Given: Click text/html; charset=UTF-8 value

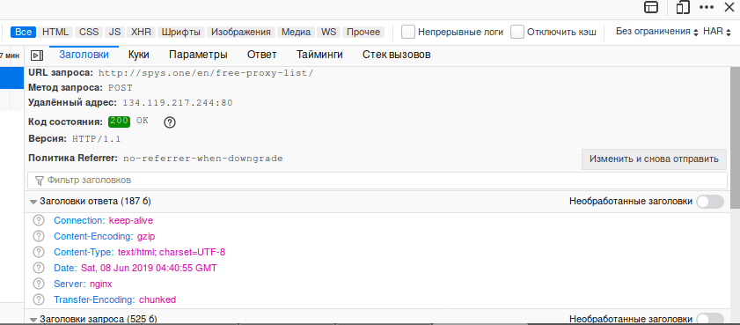Looking at the screenshot, I should 172,252.
